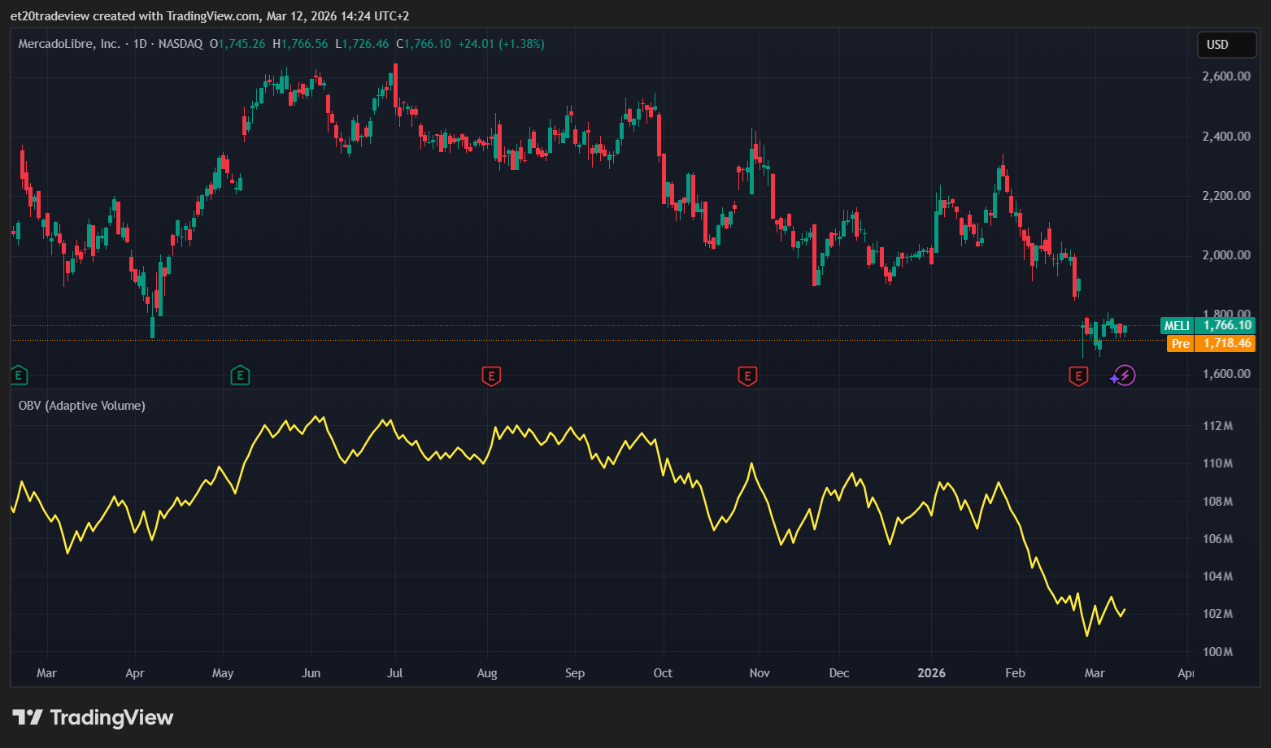The width and height of the screenshot is (1271, 748).
Task: Click the Jul label on time axis
Action: point(395,673)
